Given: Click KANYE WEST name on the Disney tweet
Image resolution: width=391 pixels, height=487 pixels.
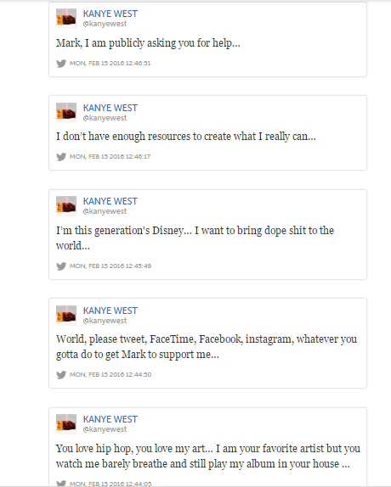Looking at the screenshot, I should (x=110, y=201).
